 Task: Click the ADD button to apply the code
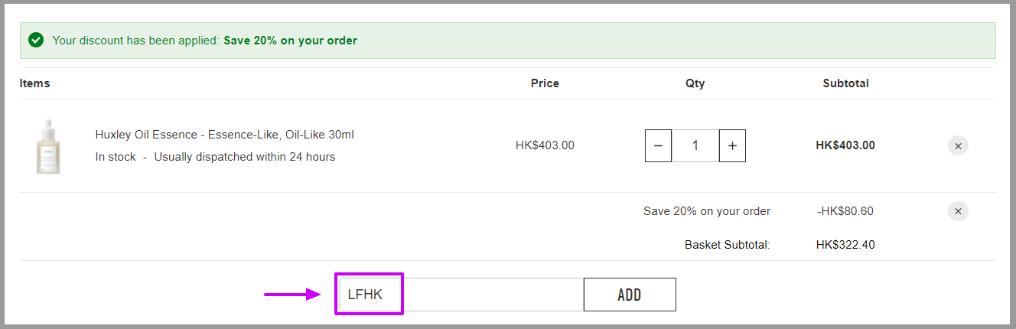630,295
